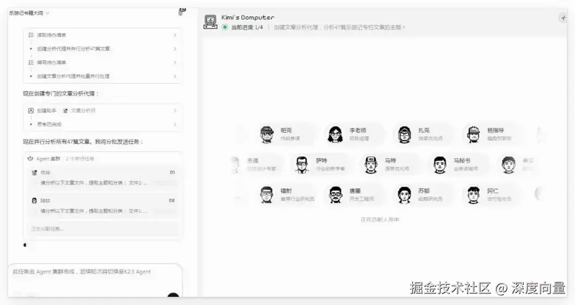The height and width of the screenshot is (305, 575).
Task: Click the sparkle icon at top-right corner
Action: click(x=563, y=17)
